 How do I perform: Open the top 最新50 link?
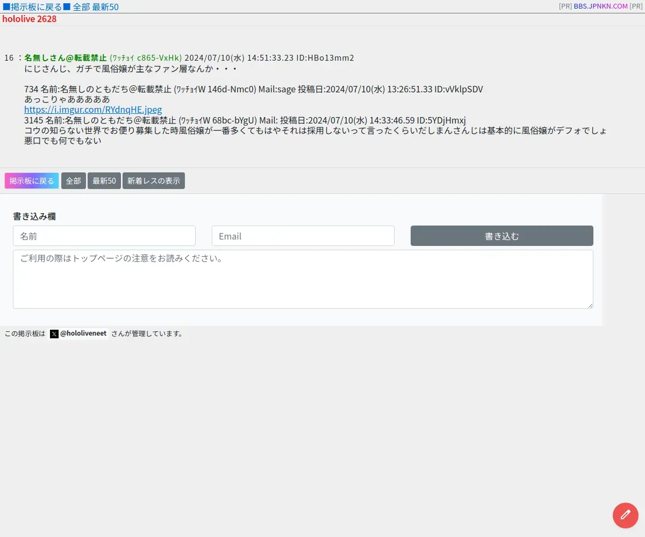point(105,7)
